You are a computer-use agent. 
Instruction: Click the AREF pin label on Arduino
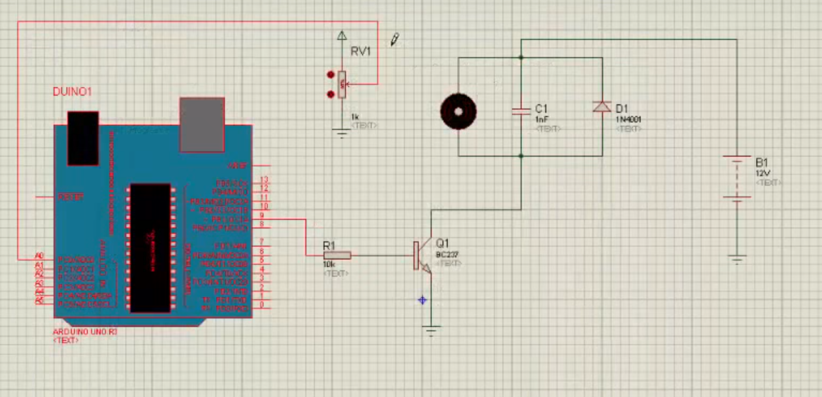point(238,165)
